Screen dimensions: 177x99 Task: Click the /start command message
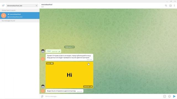point(53,51)
